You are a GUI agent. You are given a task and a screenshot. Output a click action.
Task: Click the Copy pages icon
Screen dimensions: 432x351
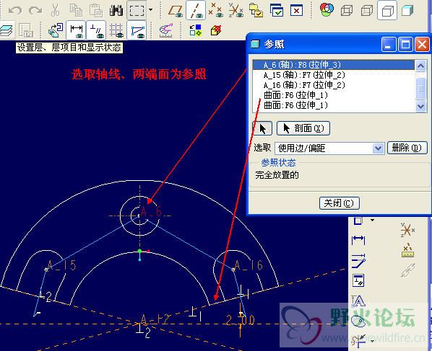click(76, 10)
